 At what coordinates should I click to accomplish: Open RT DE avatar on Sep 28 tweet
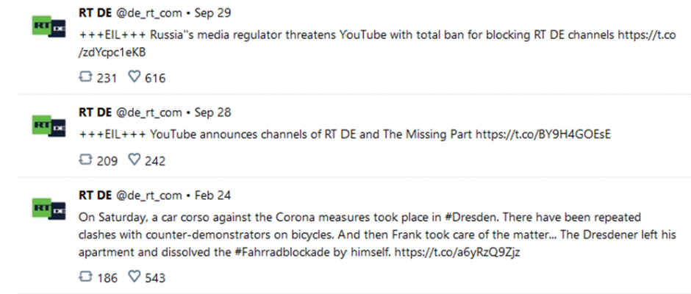[49, 126]
